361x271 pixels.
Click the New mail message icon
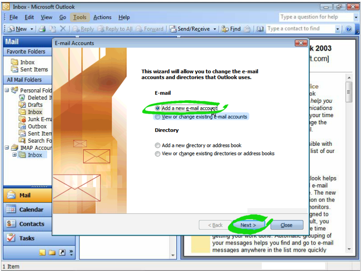(11, 29)
